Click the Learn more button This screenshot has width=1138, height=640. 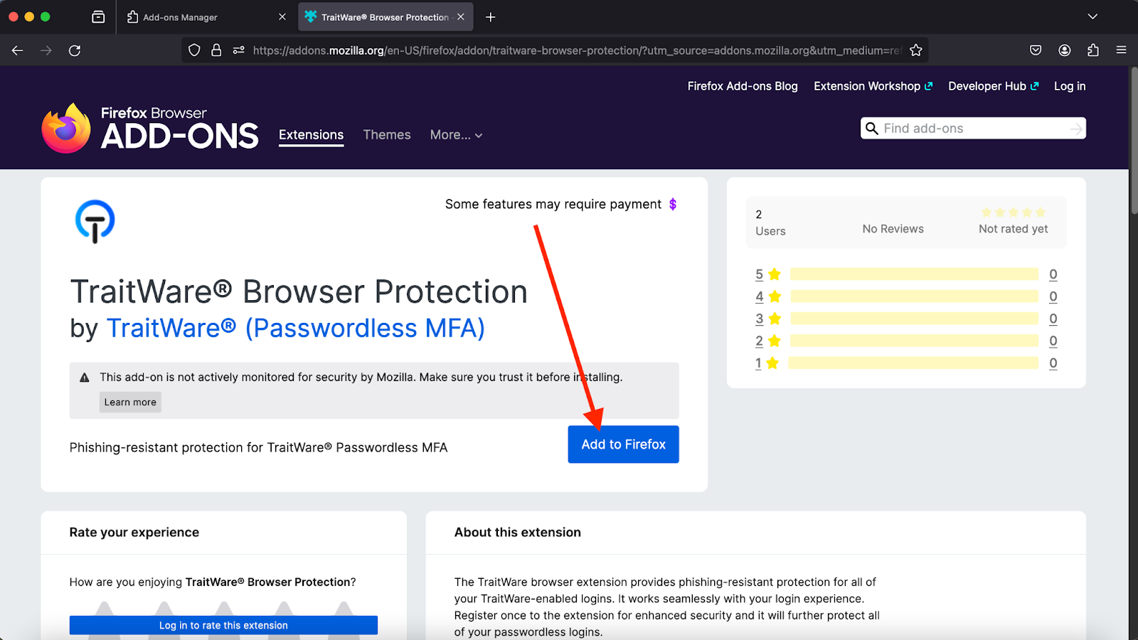130,402
